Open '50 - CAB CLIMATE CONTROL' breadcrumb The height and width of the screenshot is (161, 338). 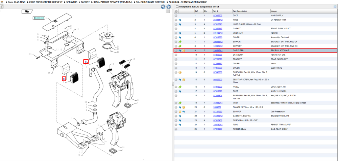pos(151,2)
